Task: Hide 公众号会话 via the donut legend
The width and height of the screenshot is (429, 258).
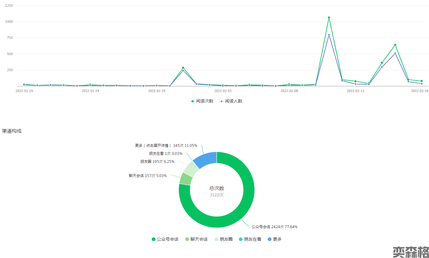Action: point(165,239)
